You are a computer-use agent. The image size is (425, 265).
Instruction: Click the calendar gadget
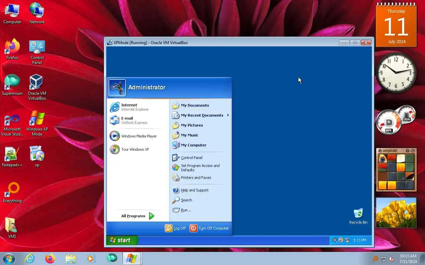tap(396, 25)
